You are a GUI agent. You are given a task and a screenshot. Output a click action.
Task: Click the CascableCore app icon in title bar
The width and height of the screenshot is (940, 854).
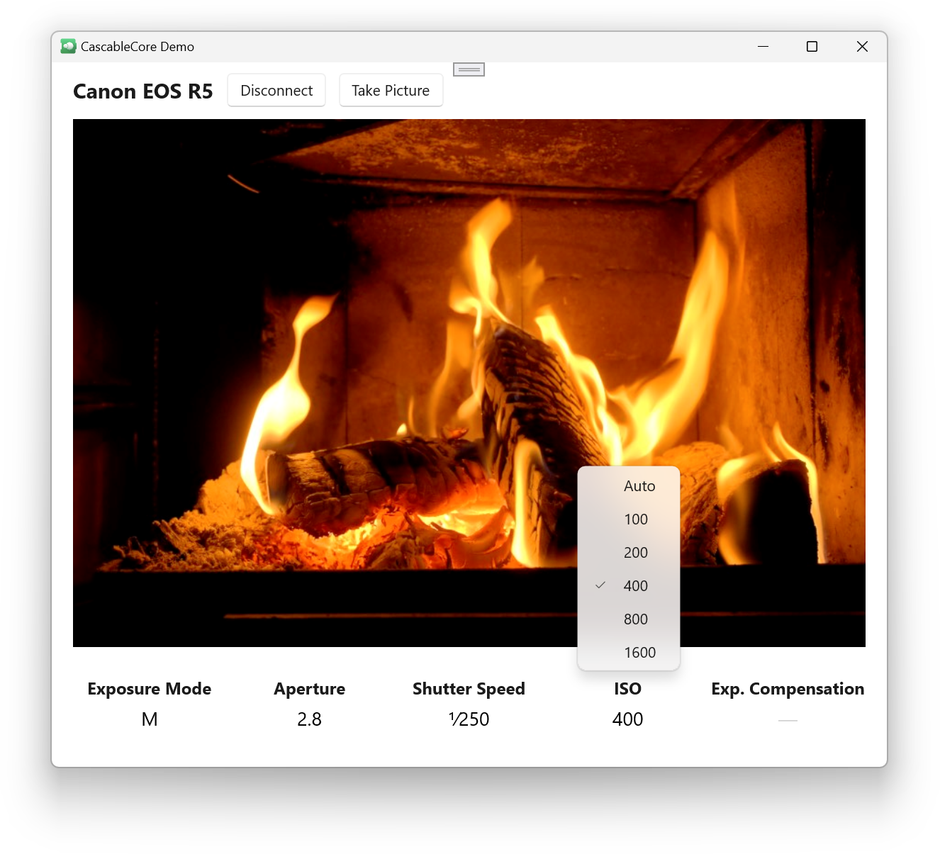(68, 47)
